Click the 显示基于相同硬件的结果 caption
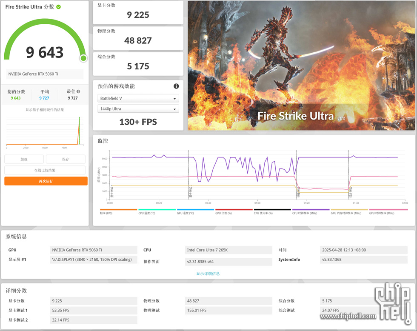The height and width of the screenshot is (331, 417). [45, 110]
